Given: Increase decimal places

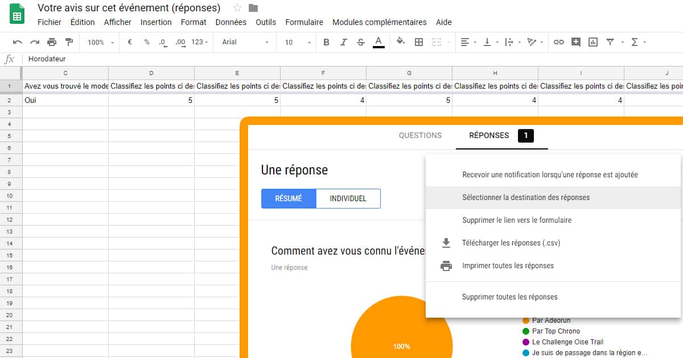Looking at the screenshot, I should pyautogui.click(x=180, y=42).
